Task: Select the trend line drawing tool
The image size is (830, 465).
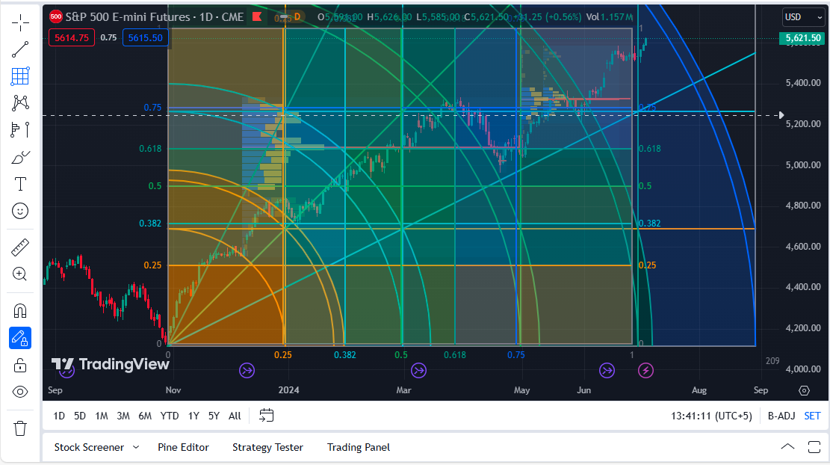Action: click(x=20, y=50)
